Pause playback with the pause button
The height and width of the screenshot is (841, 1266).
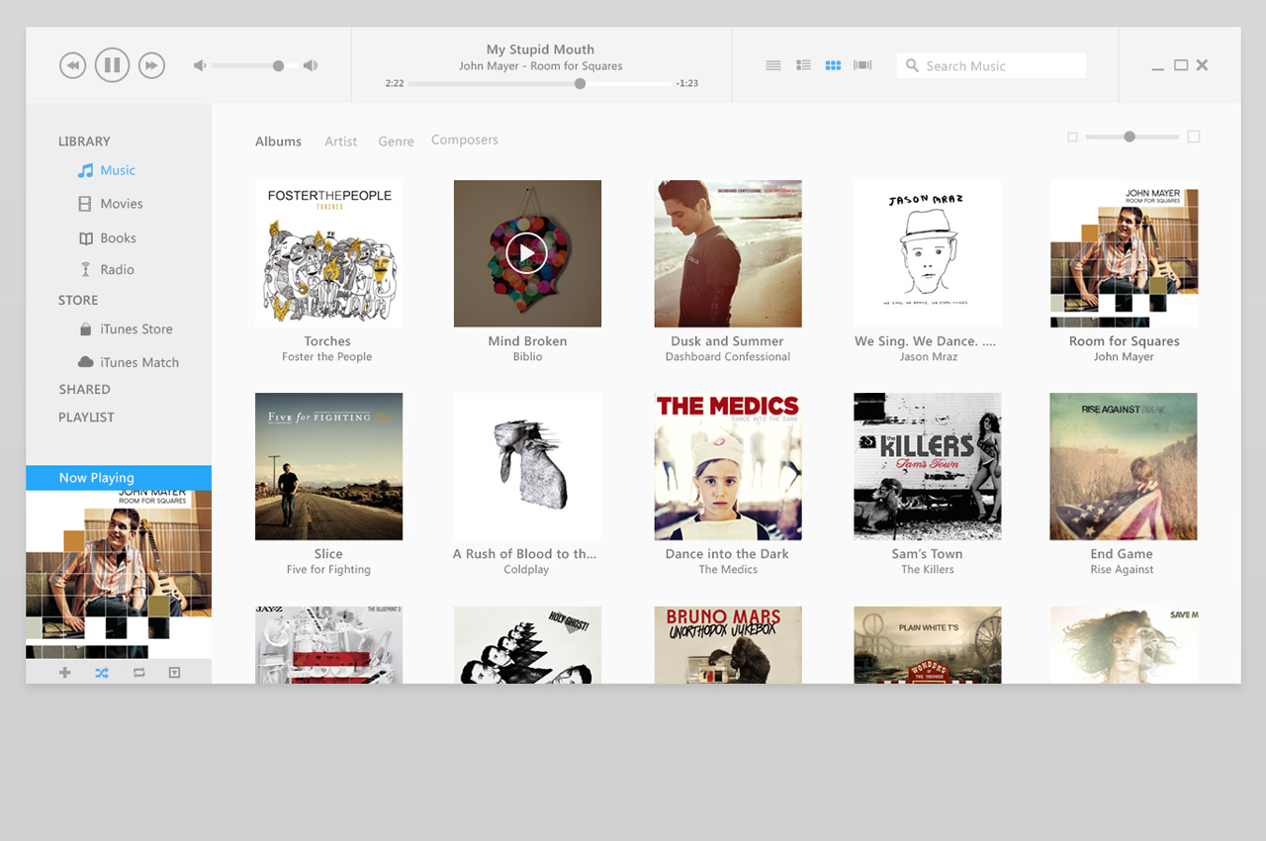(x=112, y=65)
